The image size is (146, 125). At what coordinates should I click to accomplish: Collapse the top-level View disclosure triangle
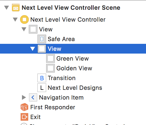pos(24,29)
